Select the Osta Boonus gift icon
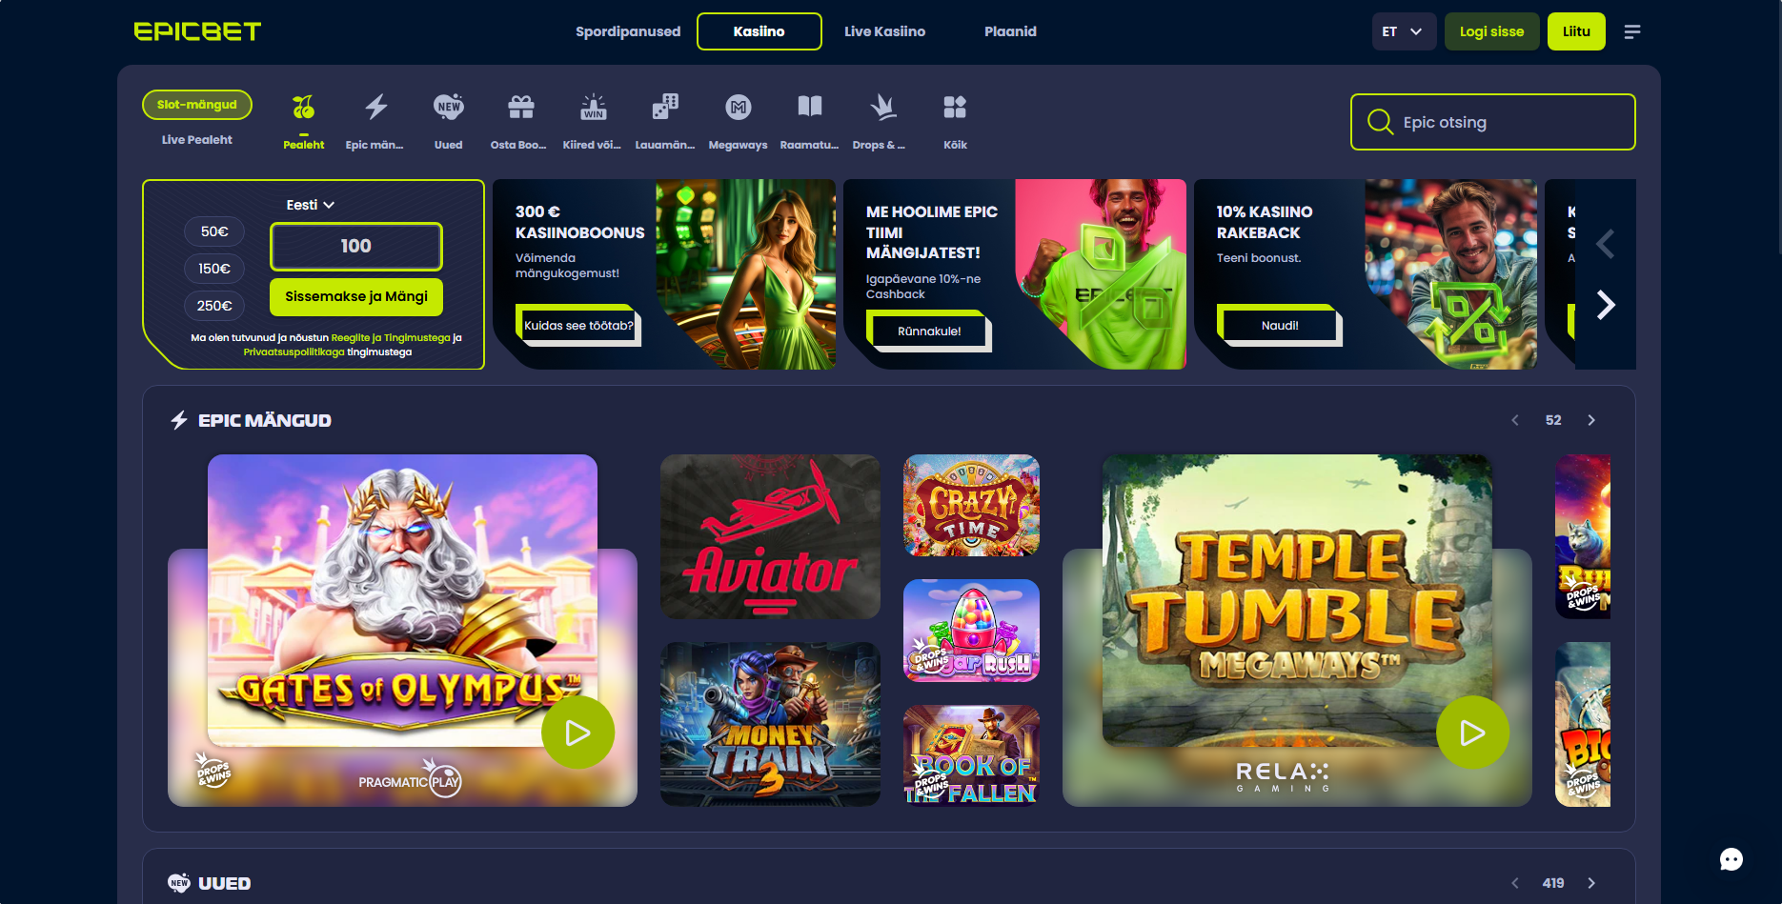This screenshot has height=904, width=1782. pos(520,108)
